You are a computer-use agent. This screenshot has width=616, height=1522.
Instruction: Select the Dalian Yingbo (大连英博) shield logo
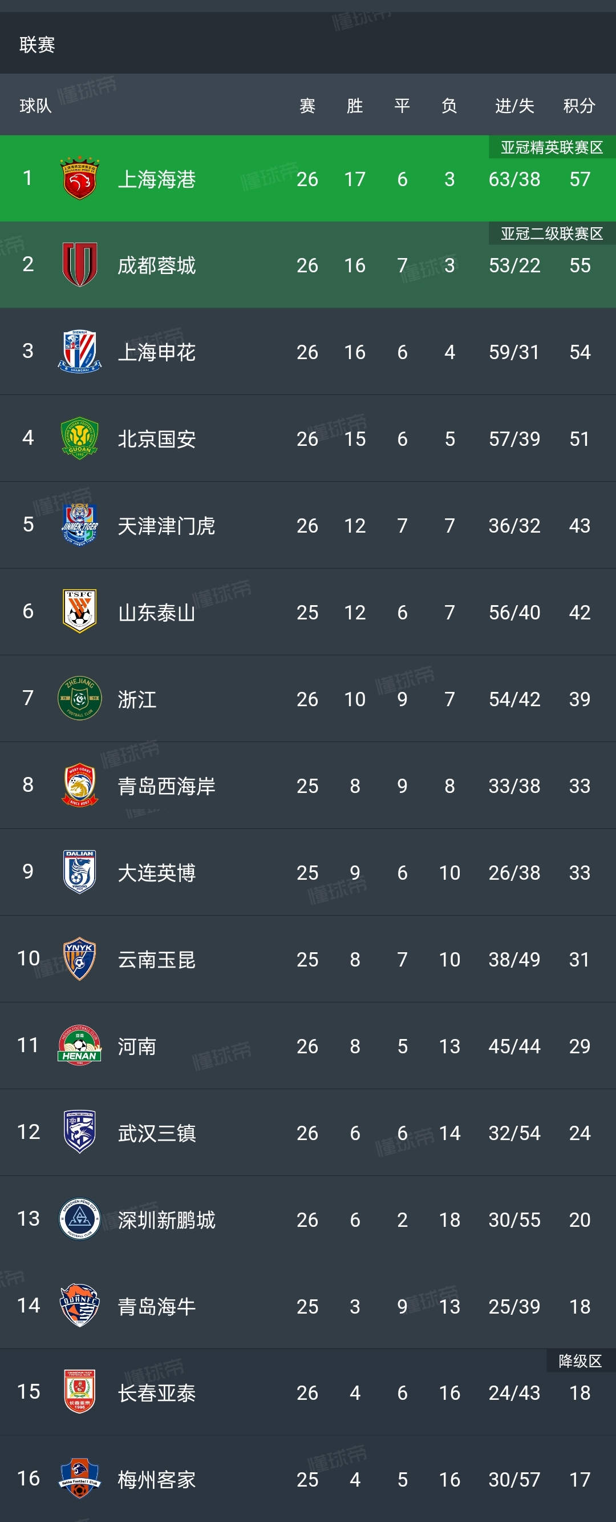coord(80,872)
